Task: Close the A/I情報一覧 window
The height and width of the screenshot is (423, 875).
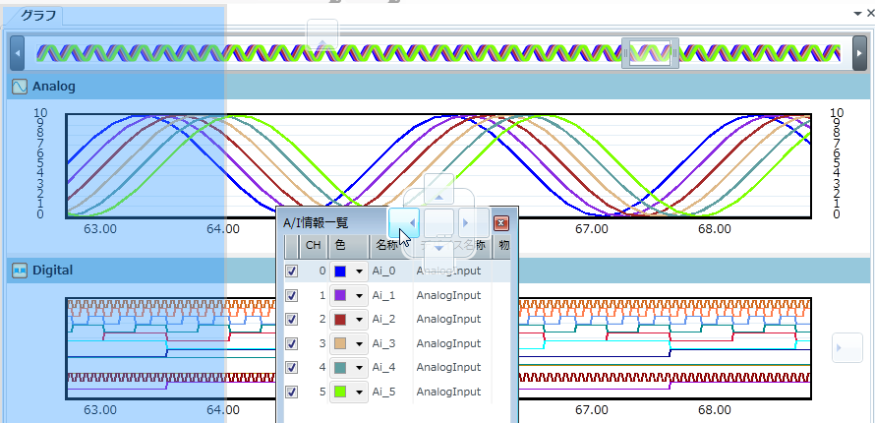Action: [x=500, y=223]
